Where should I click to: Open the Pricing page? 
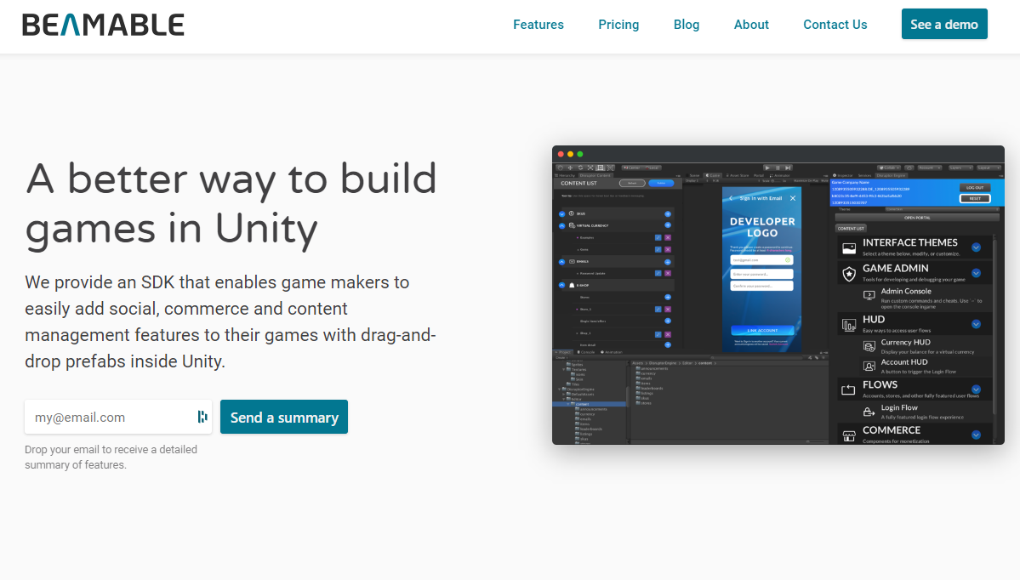pyautogui.click(x=618, y=25)
